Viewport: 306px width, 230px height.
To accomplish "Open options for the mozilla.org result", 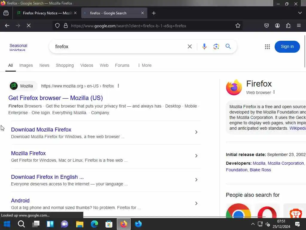I will coord(118,86).
